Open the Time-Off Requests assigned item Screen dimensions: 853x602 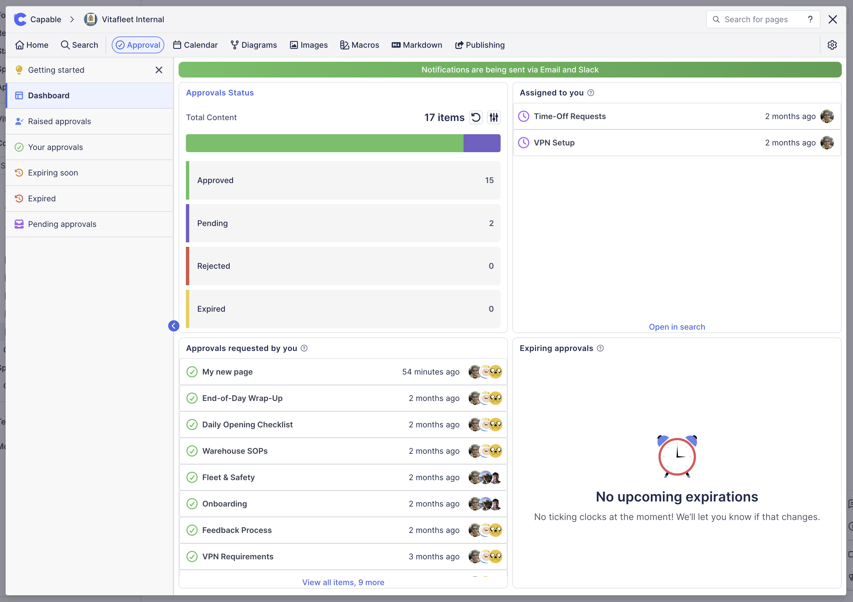click(569, 116)
